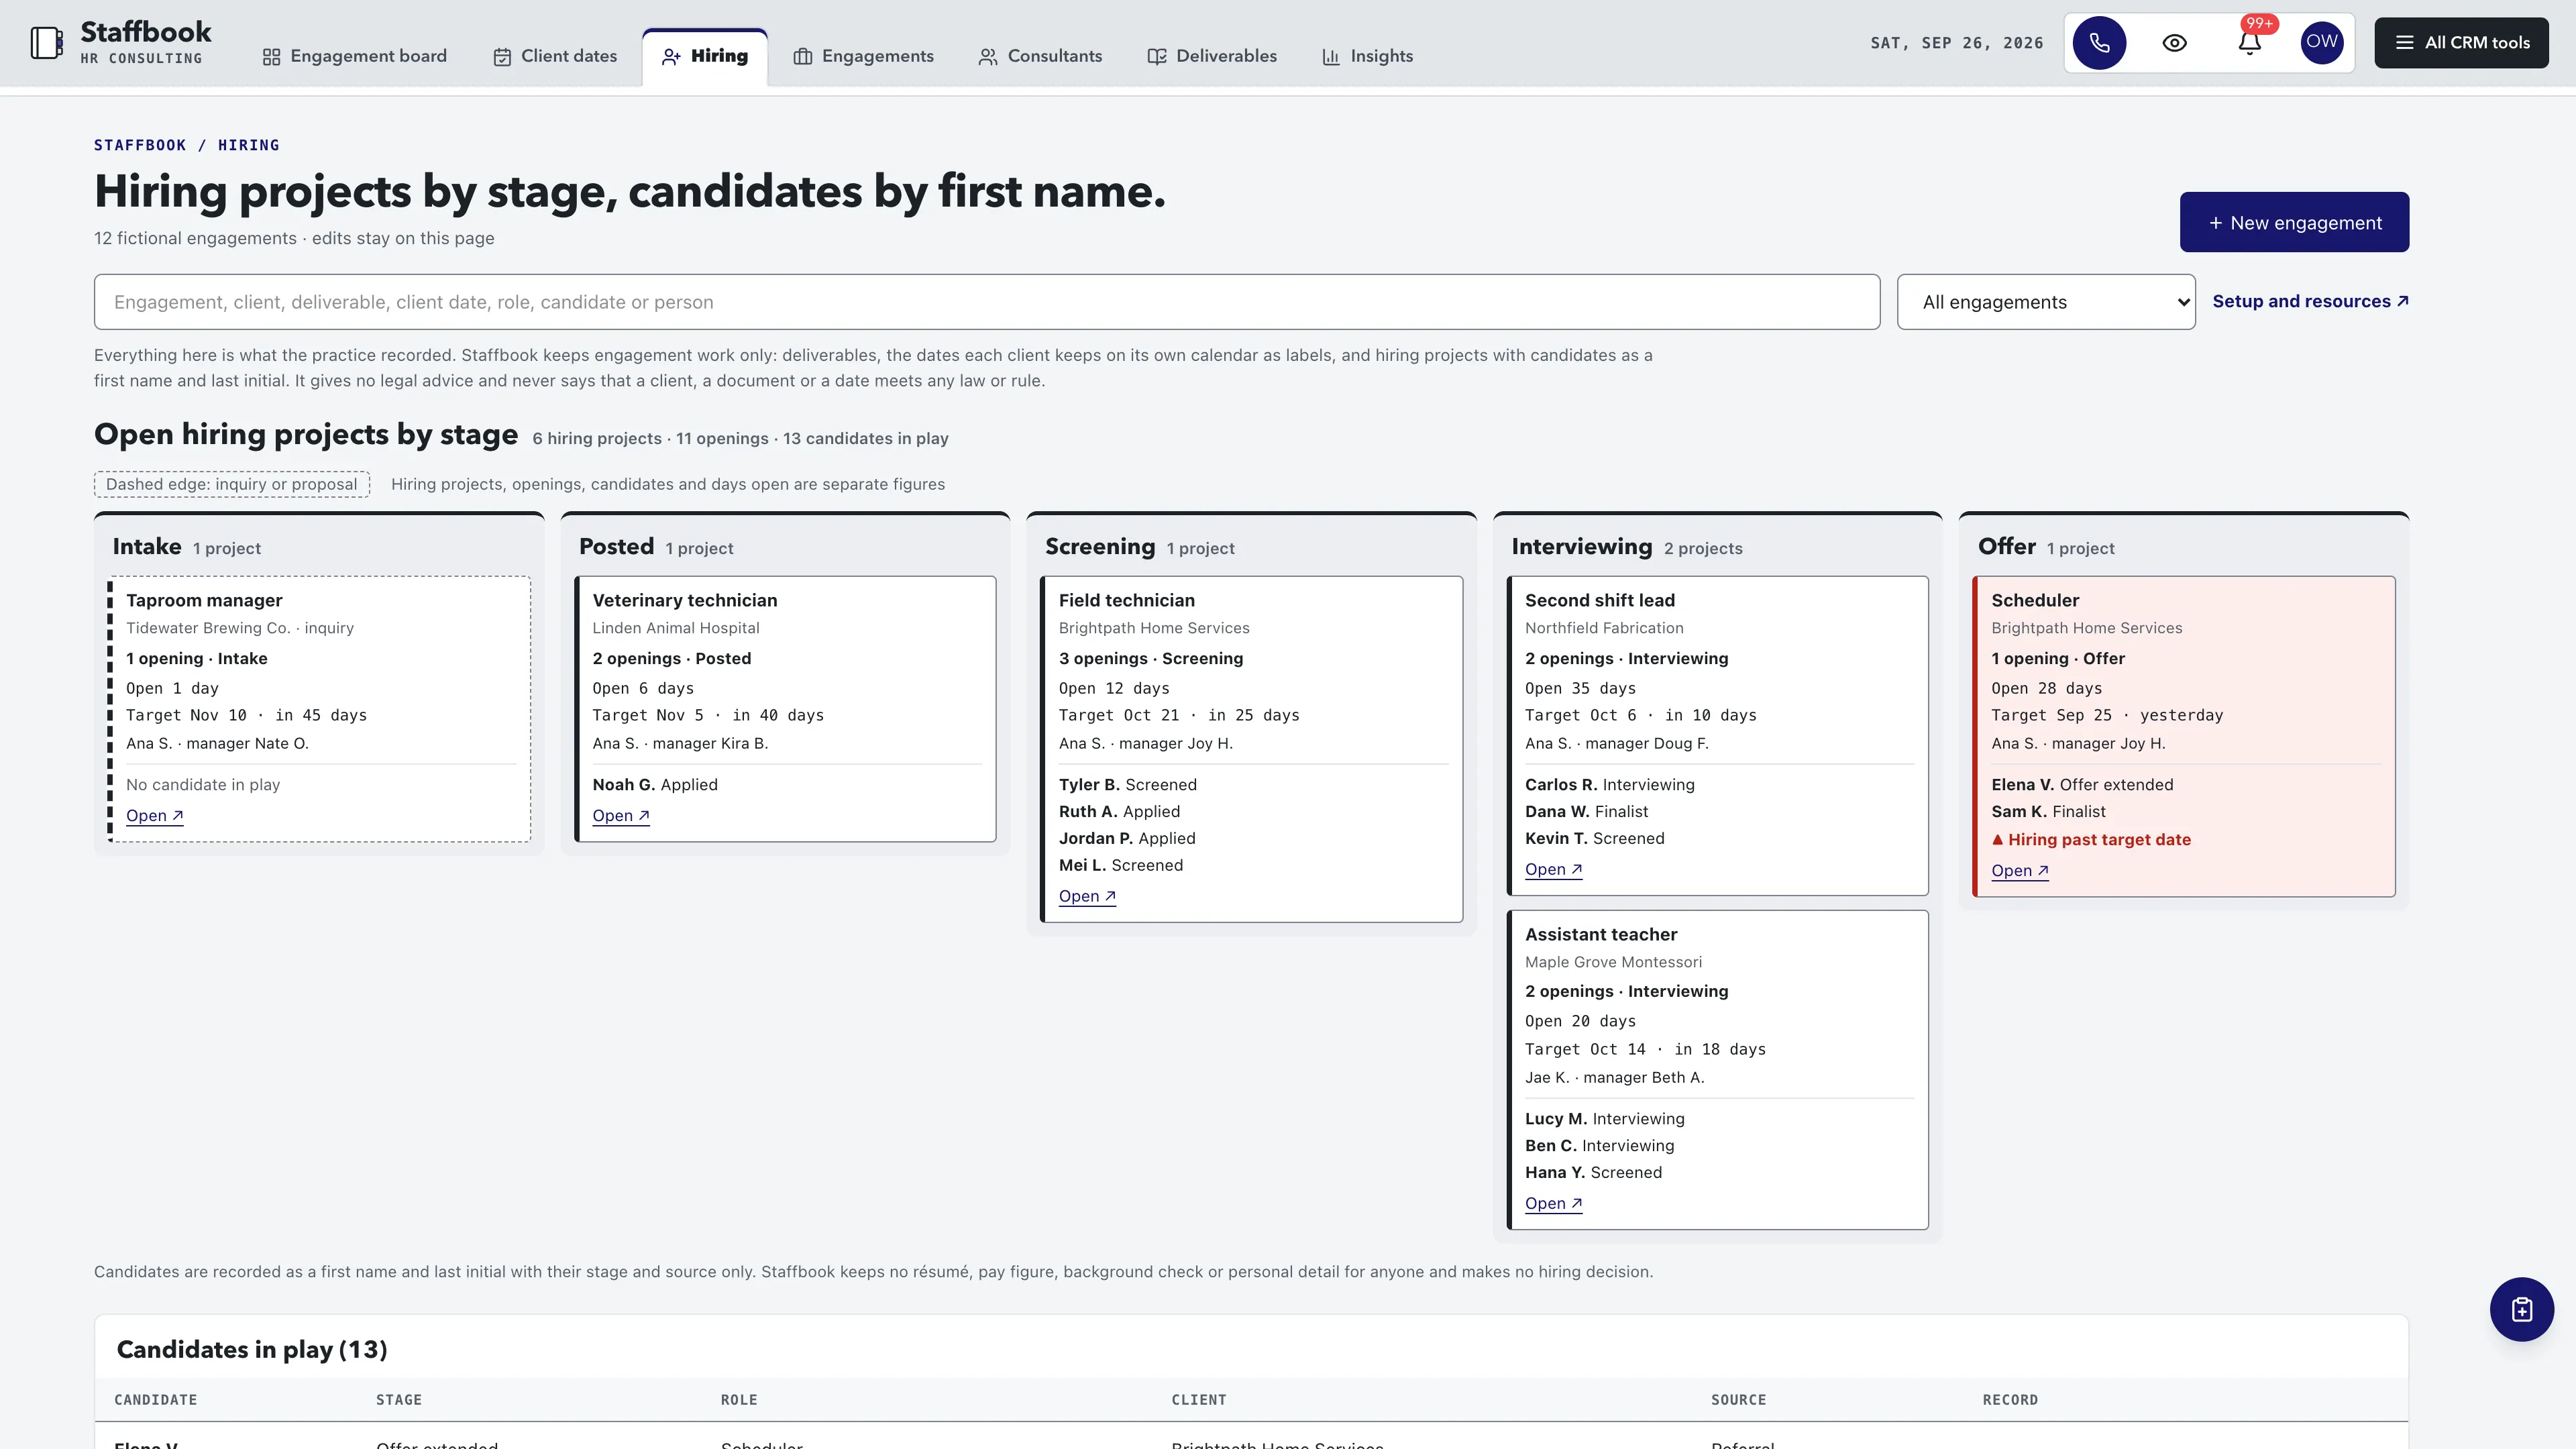Click the Dashed edge inquiry or proposal legend

(231, 485)
